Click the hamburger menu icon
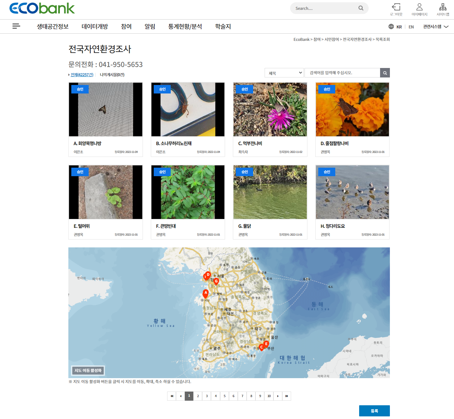Image resolution: width=454 pixels, height=419 pixels. [x=16, y=26]
